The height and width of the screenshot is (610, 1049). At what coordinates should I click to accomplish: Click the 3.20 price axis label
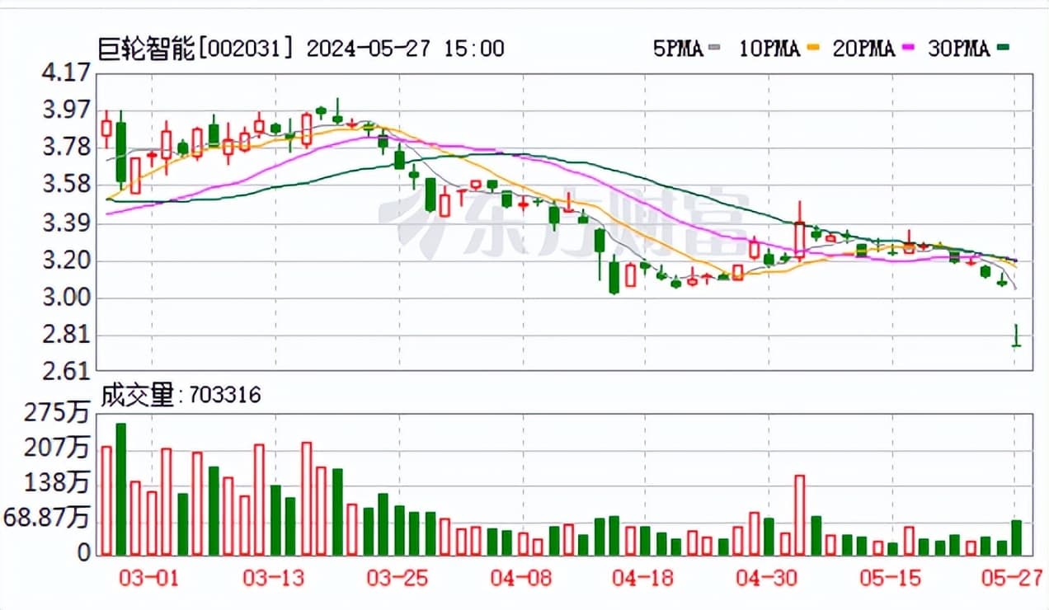click(x=65, y=261)
